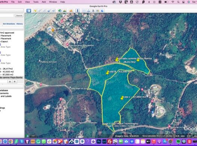197x146 pixels.
Task: Open the Add menu
Action: (x=44, y=2)
